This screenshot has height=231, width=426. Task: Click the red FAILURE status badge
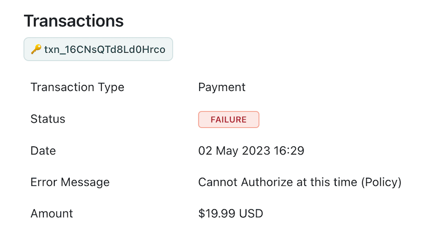click(x=228, y=119)
